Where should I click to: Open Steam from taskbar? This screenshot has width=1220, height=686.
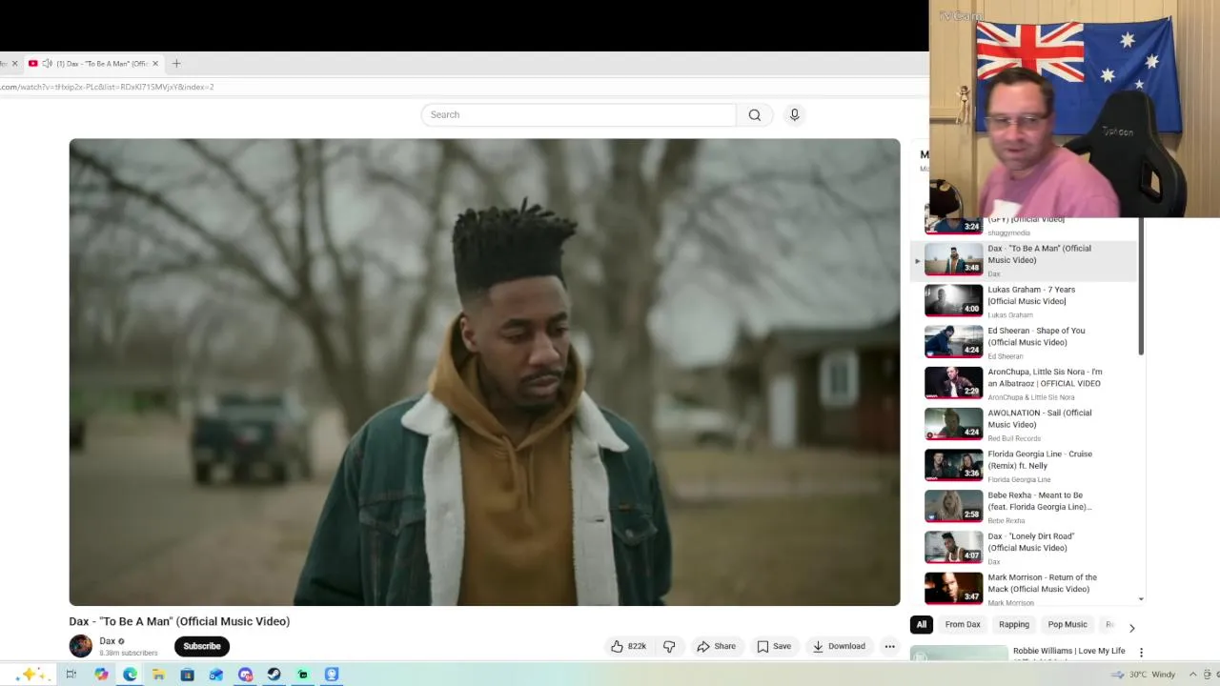pos(274,675)
